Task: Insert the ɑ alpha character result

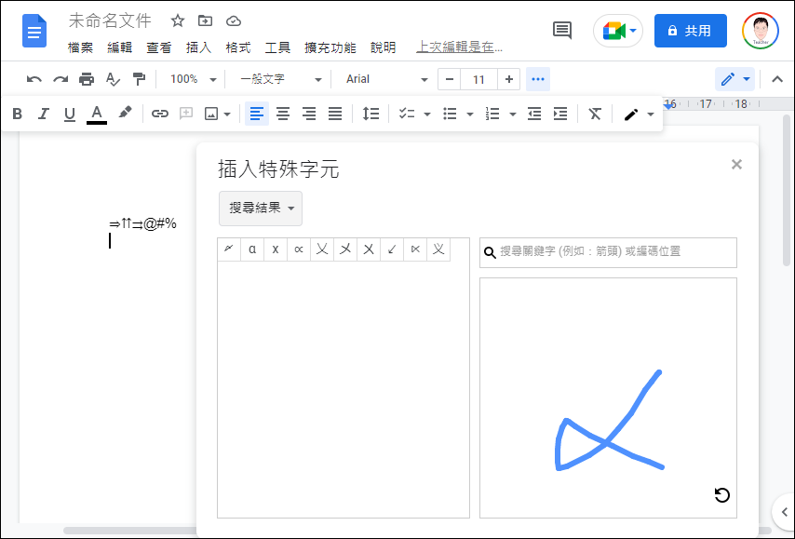Action: tap(252, 249)
